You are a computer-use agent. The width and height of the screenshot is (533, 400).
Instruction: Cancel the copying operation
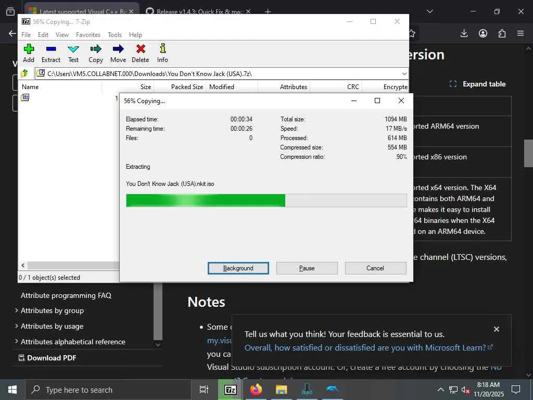click(x=375, y=268)
